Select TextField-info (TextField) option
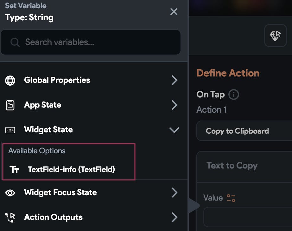This screenshot has height=231, width=292. click(71, 169)
